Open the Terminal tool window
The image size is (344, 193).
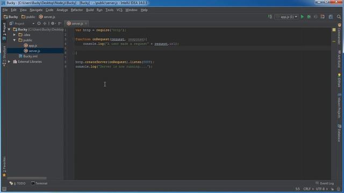click(39, 183)
